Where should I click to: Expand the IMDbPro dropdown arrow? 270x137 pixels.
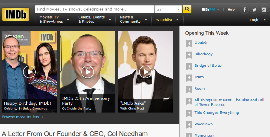point(218,9)
